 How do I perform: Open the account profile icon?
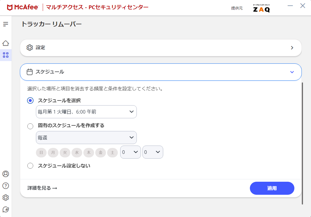tap(6, 174)
